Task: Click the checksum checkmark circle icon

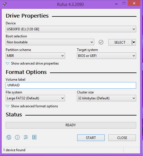Action: [101, 42]
